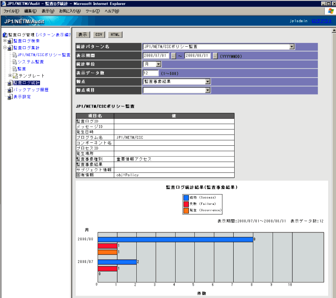Click the blue 2008/08 success bar
Image resolution: width=336 pixels, height=298 pixels.
[176, 239]
